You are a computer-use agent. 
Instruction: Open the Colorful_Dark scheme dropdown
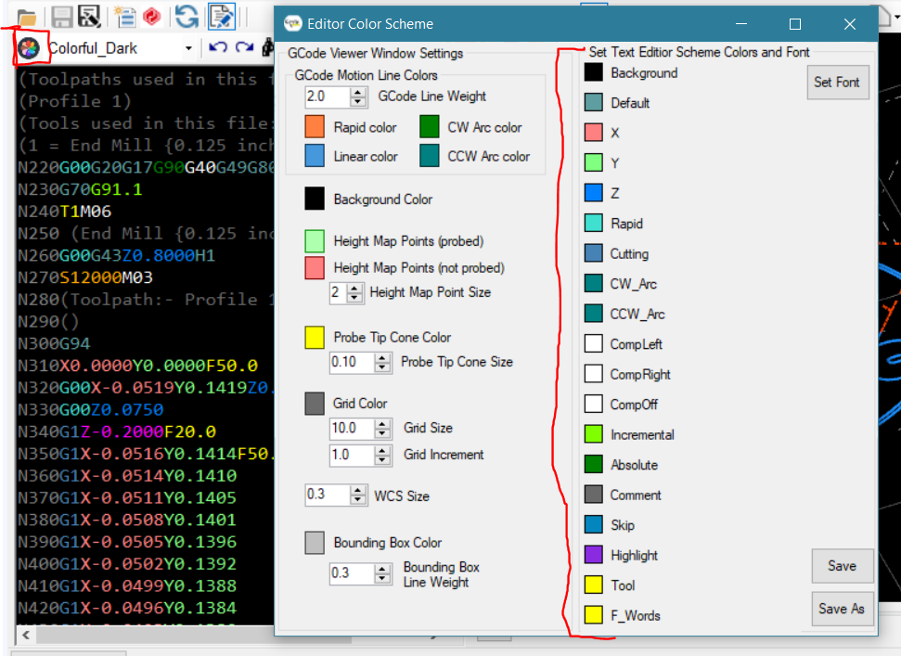point(188,48)
